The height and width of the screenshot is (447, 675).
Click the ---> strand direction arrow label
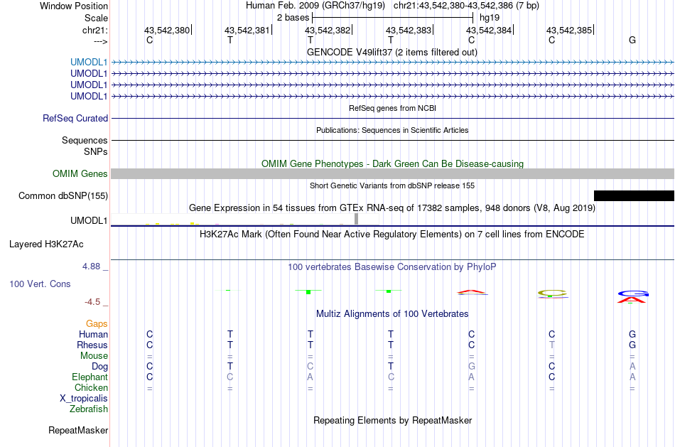[100, 41]
